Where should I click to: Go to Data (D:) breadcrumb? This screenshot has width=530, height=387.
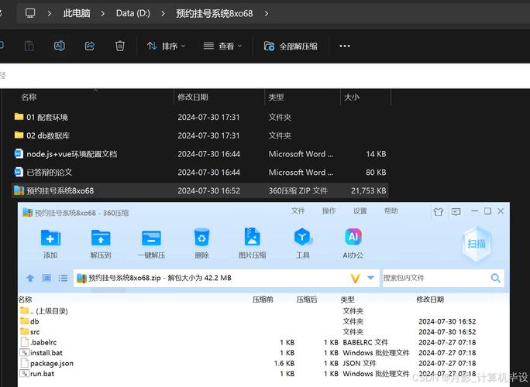(132, 13)
